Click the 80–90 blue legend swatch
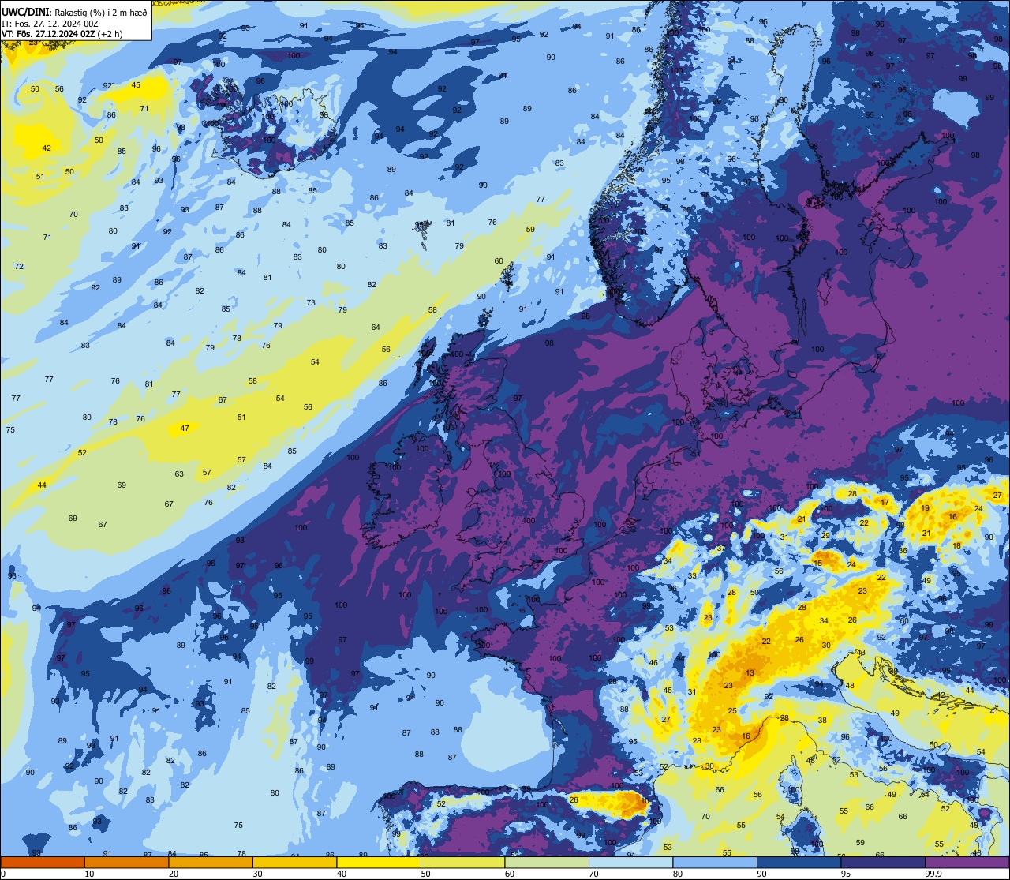The height and width of the screenshot is (880, 1010). 715,863
